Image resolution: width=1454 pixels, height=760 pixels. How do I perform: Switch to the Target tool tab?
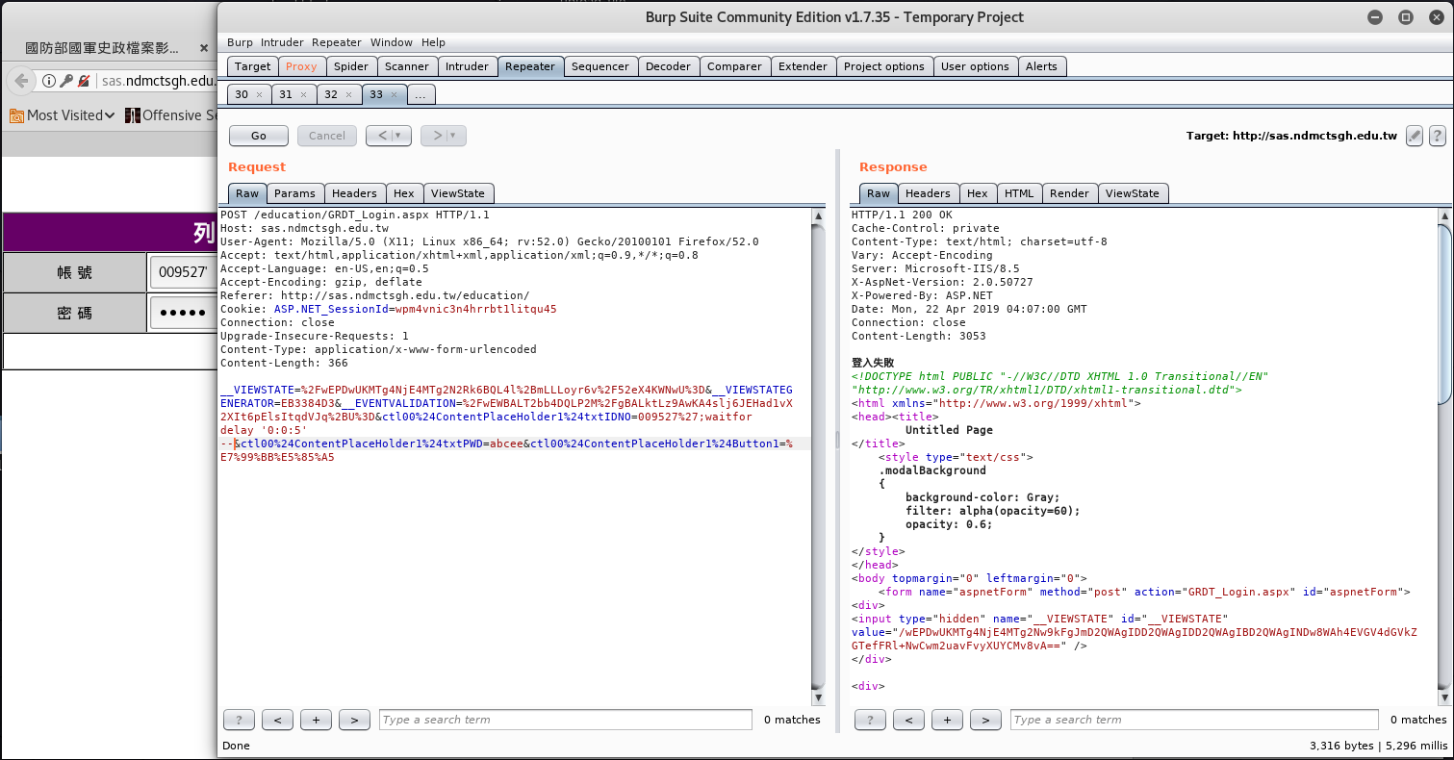[x=253, y=66]
